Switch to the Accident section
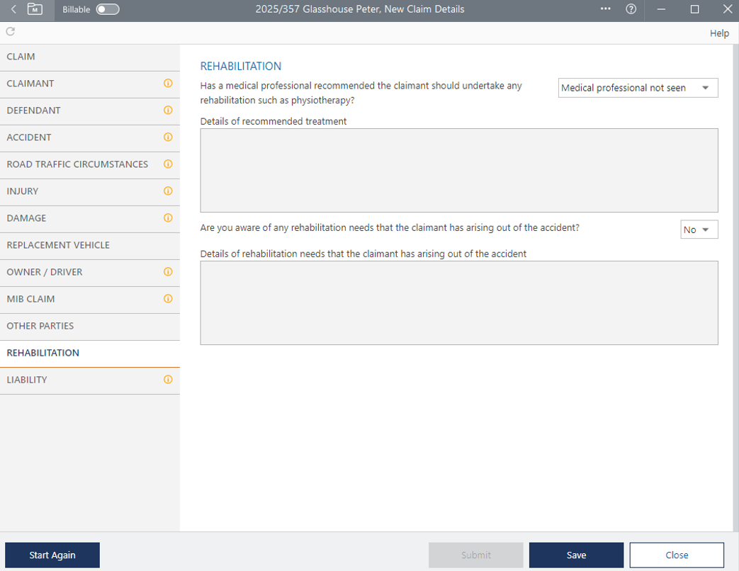Viewport: 739px width, 571px height. pos(29,137)
